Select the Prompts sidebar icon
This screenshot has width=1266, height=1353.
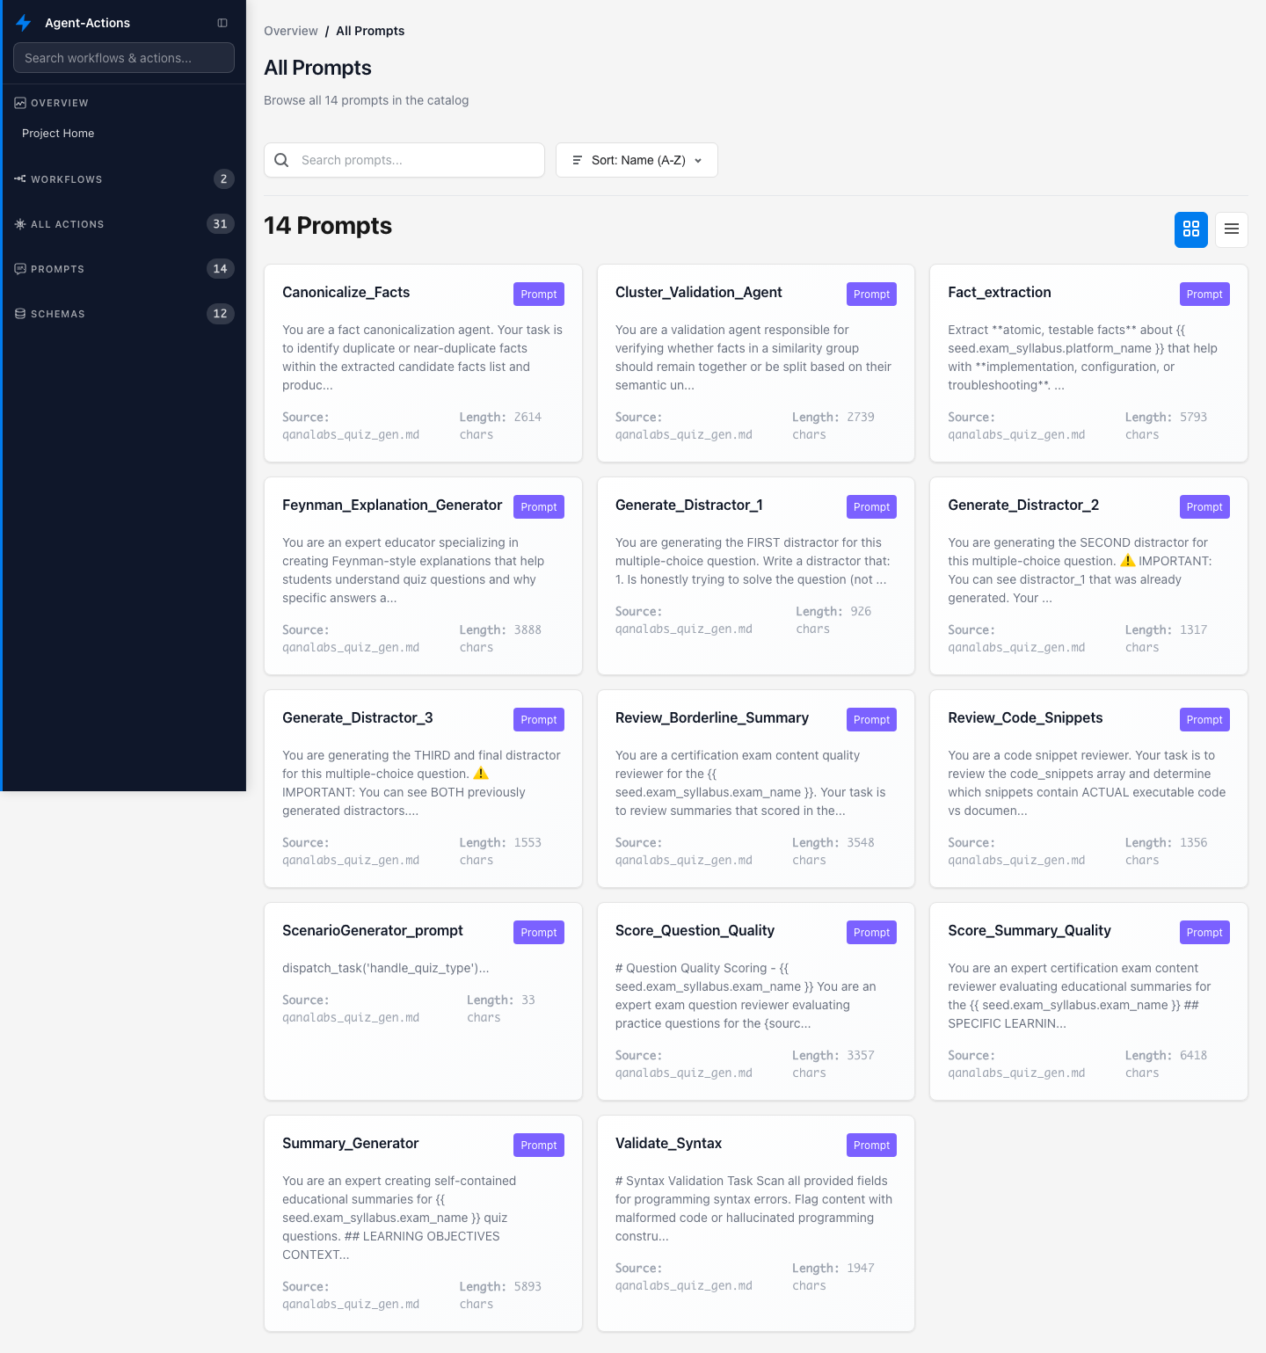coord(19,269)
